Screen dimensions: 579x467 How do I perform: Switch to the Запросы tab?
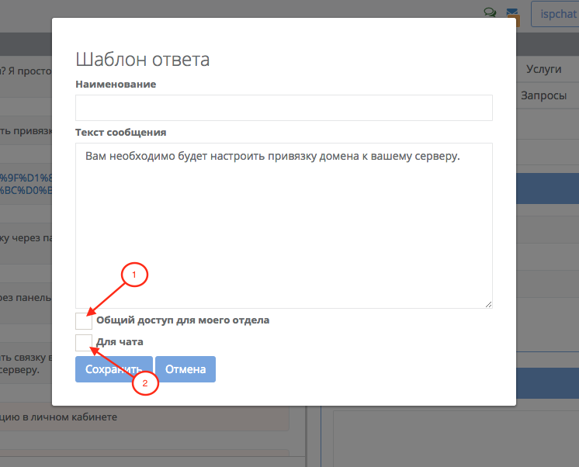543,95
